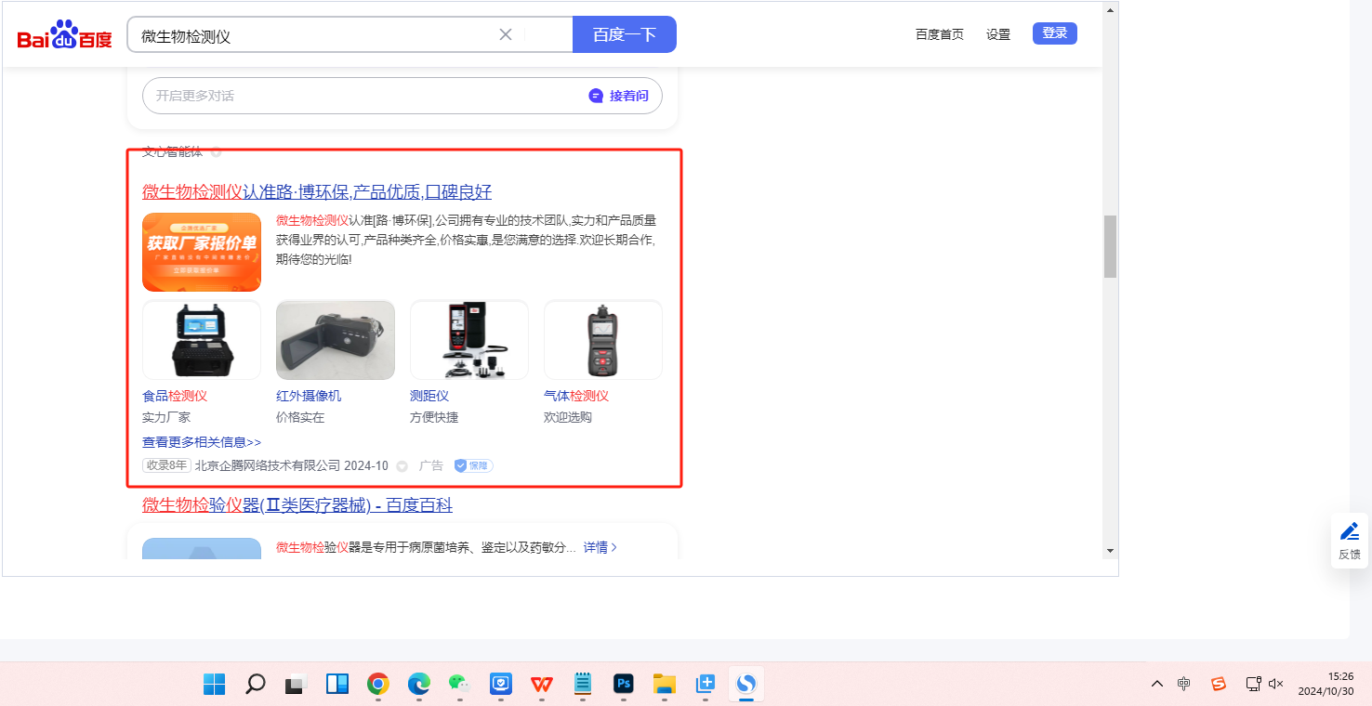1372x706 pixels.
Task: Open Task View on the taskbar
Action: (297, 685)
